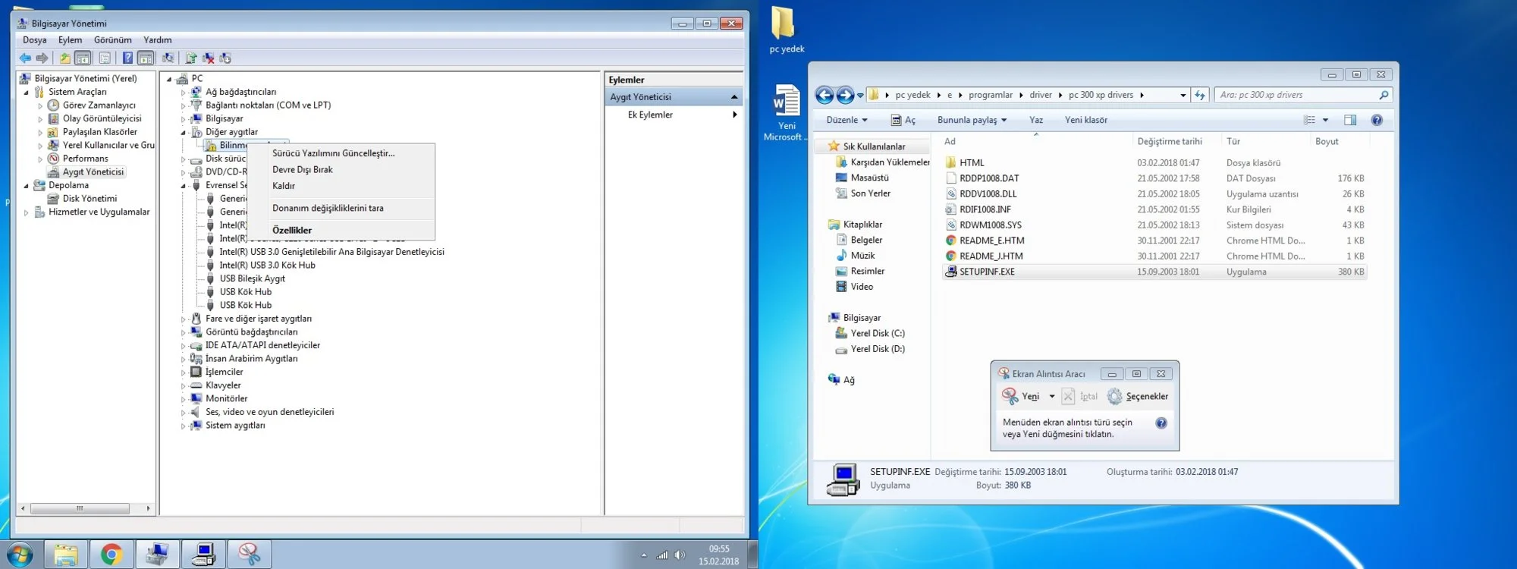
Task: Click the Yeni klasör button
Action: [x=1085, y=120]
